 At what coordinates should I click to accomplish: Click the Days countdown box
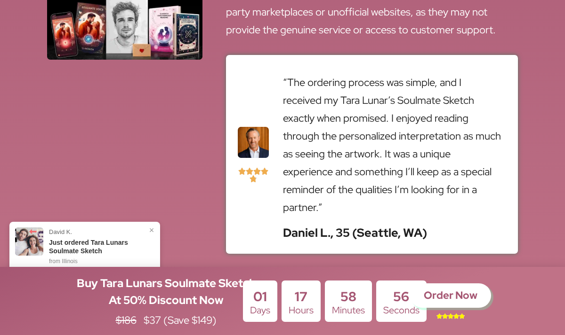coord(260,301)
